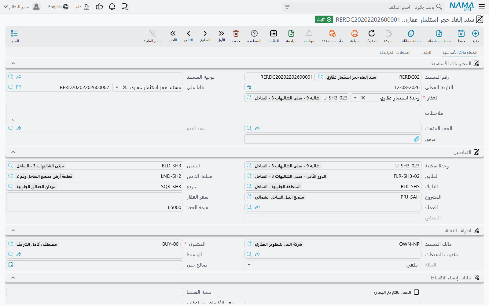This screenshot has height=306, width=489.
Task: Go to التالي (Next) record
Action: (x=189, y=33)
